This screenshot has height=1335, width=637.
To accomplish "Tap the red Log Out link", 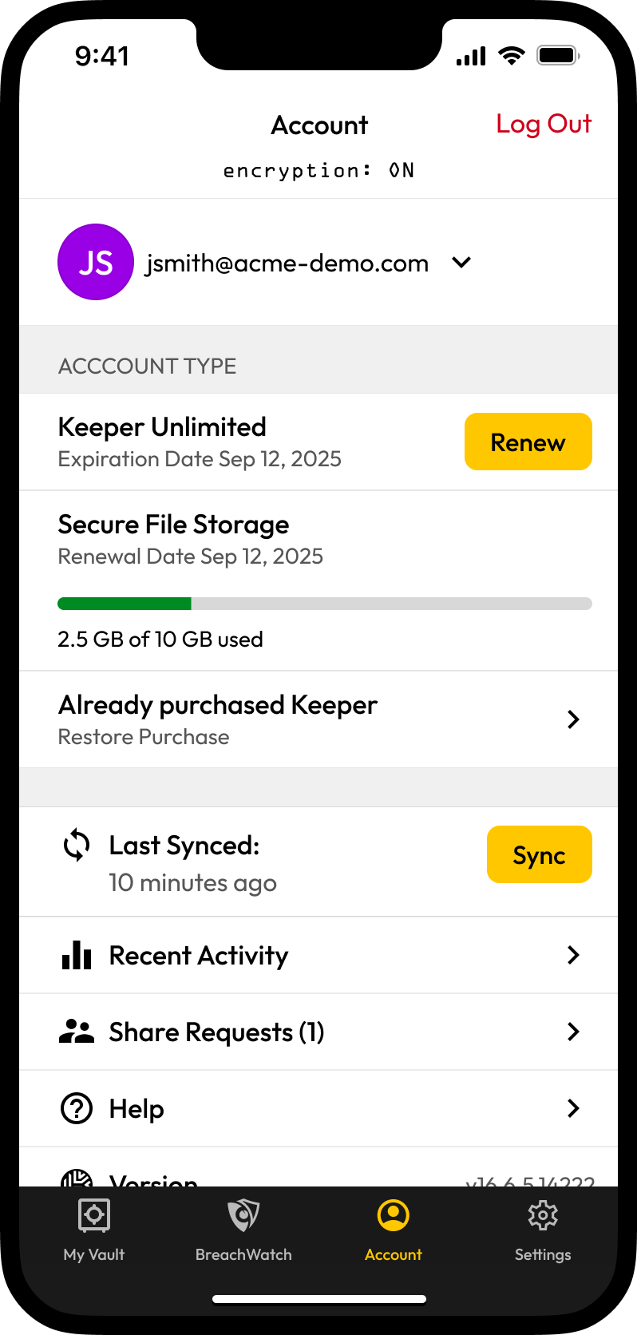I will click(544, 125).
